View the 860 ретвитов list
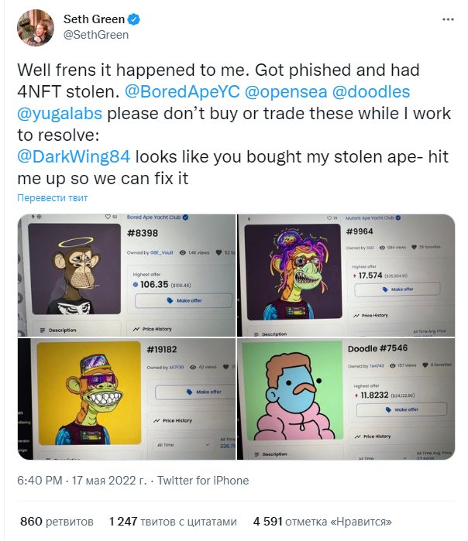Image resolution: width=468 pixels, height=541 pixels. (x=57, y=522)
